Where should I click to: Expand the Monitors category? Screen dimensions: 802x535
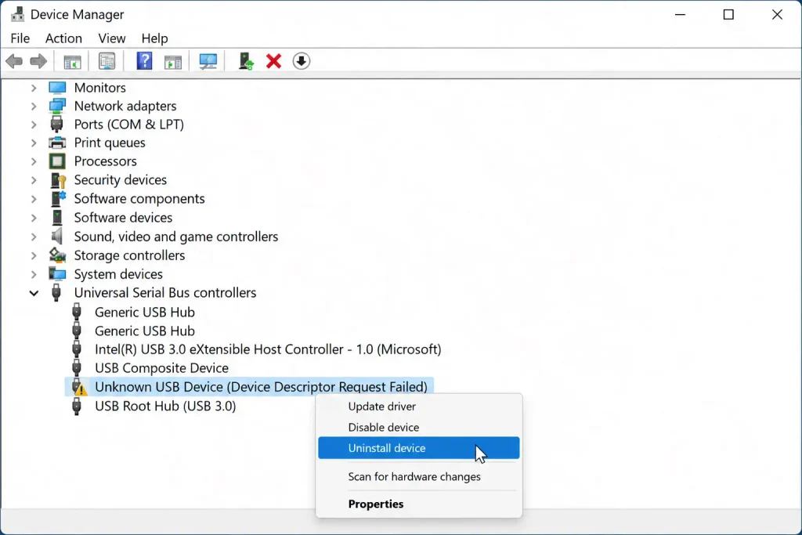click(x=34, y=88)
